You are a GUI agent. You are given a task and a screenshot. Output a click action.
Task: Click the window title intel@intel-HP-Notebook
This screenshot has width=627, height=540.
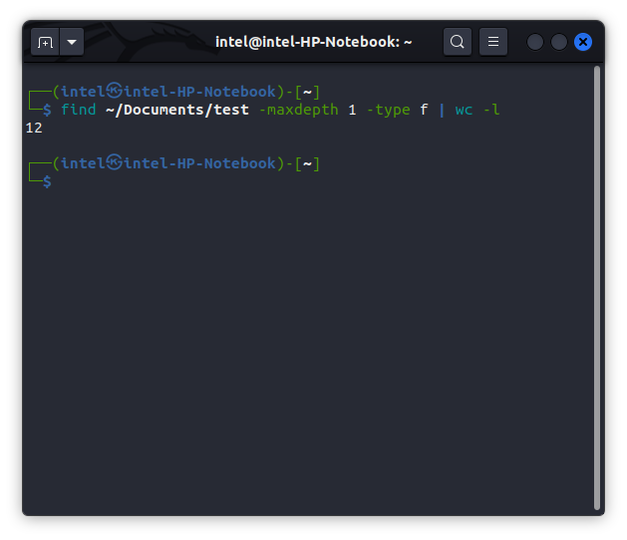(313, 42)
